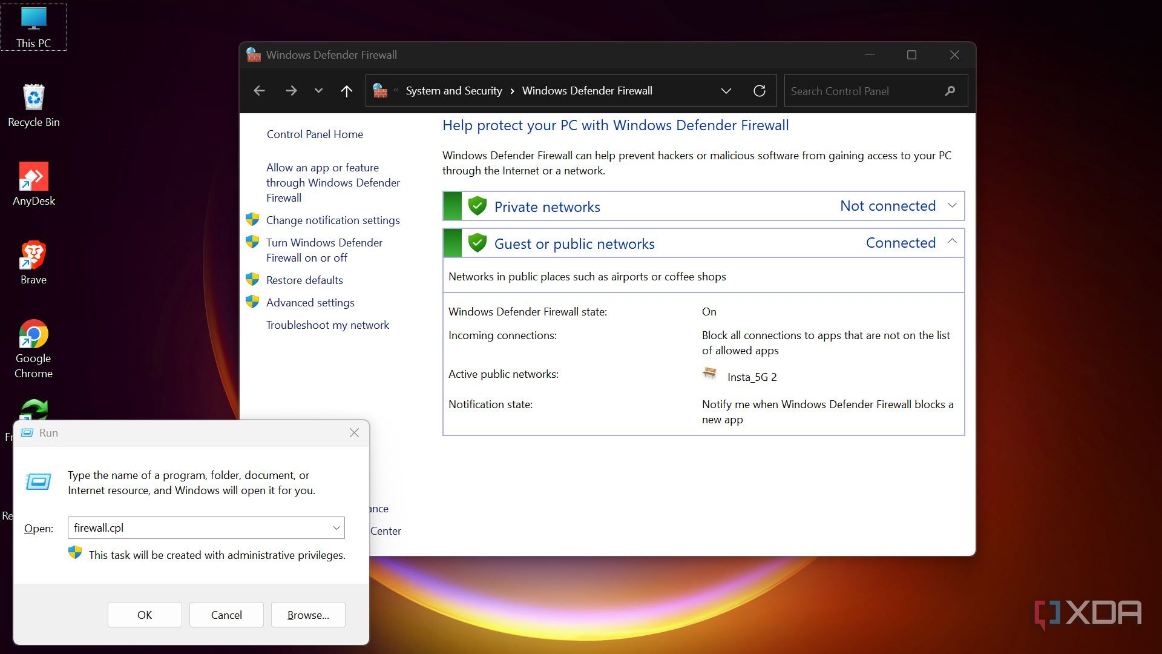Expand the address bar history dropdown
1162x654 pixels.
726,91
